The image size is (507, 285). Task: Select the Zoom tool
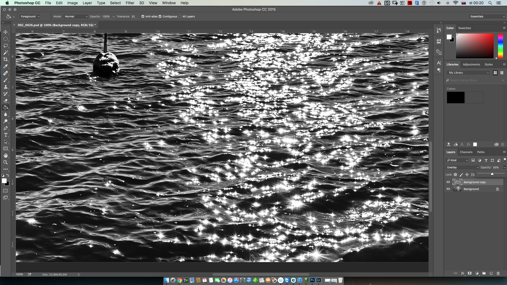point(6,162)
